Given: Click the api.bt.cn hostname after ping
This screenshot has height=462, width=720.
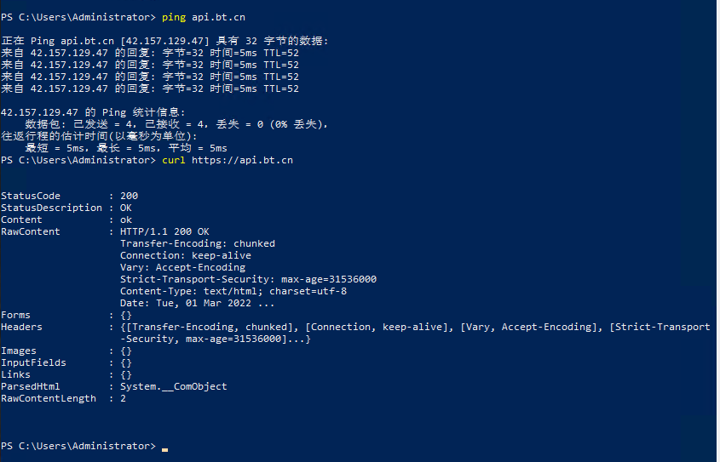Looking at the screenshot, I should pos(218,17).
